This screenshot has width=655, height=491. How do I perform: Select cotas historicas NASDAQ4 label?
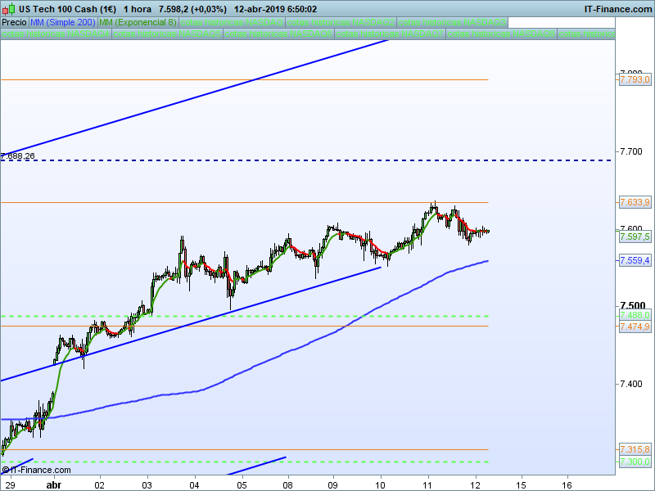(56, 34)
